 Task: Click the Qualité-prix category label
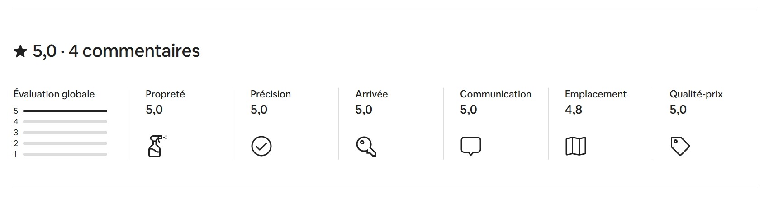click(x=696, y=94)
